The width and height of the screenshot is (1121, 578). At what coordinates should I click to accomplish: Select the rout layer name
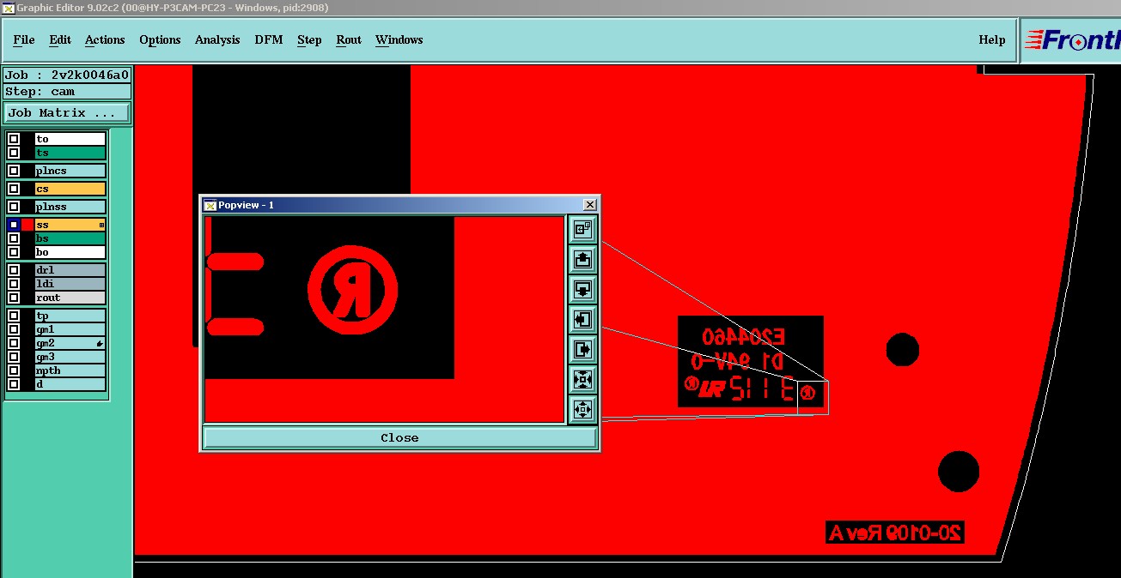pyautogui.click(x=70, y=298)
